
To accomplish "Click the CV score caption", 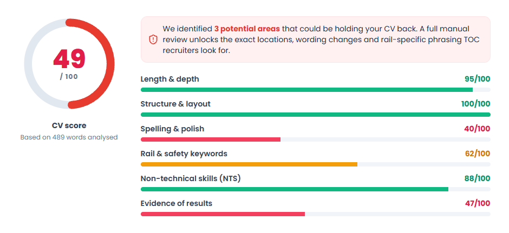I will click(x=69, y=126).
